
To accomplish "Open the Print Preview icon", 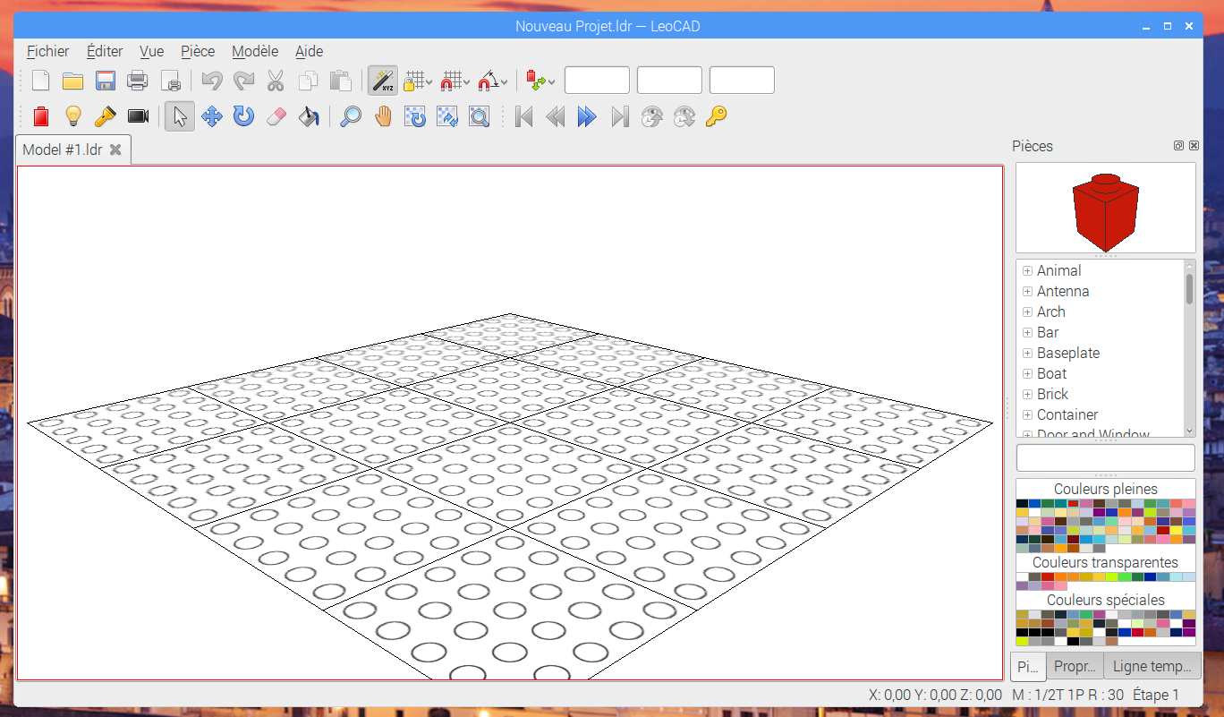I will click(170, 81).
